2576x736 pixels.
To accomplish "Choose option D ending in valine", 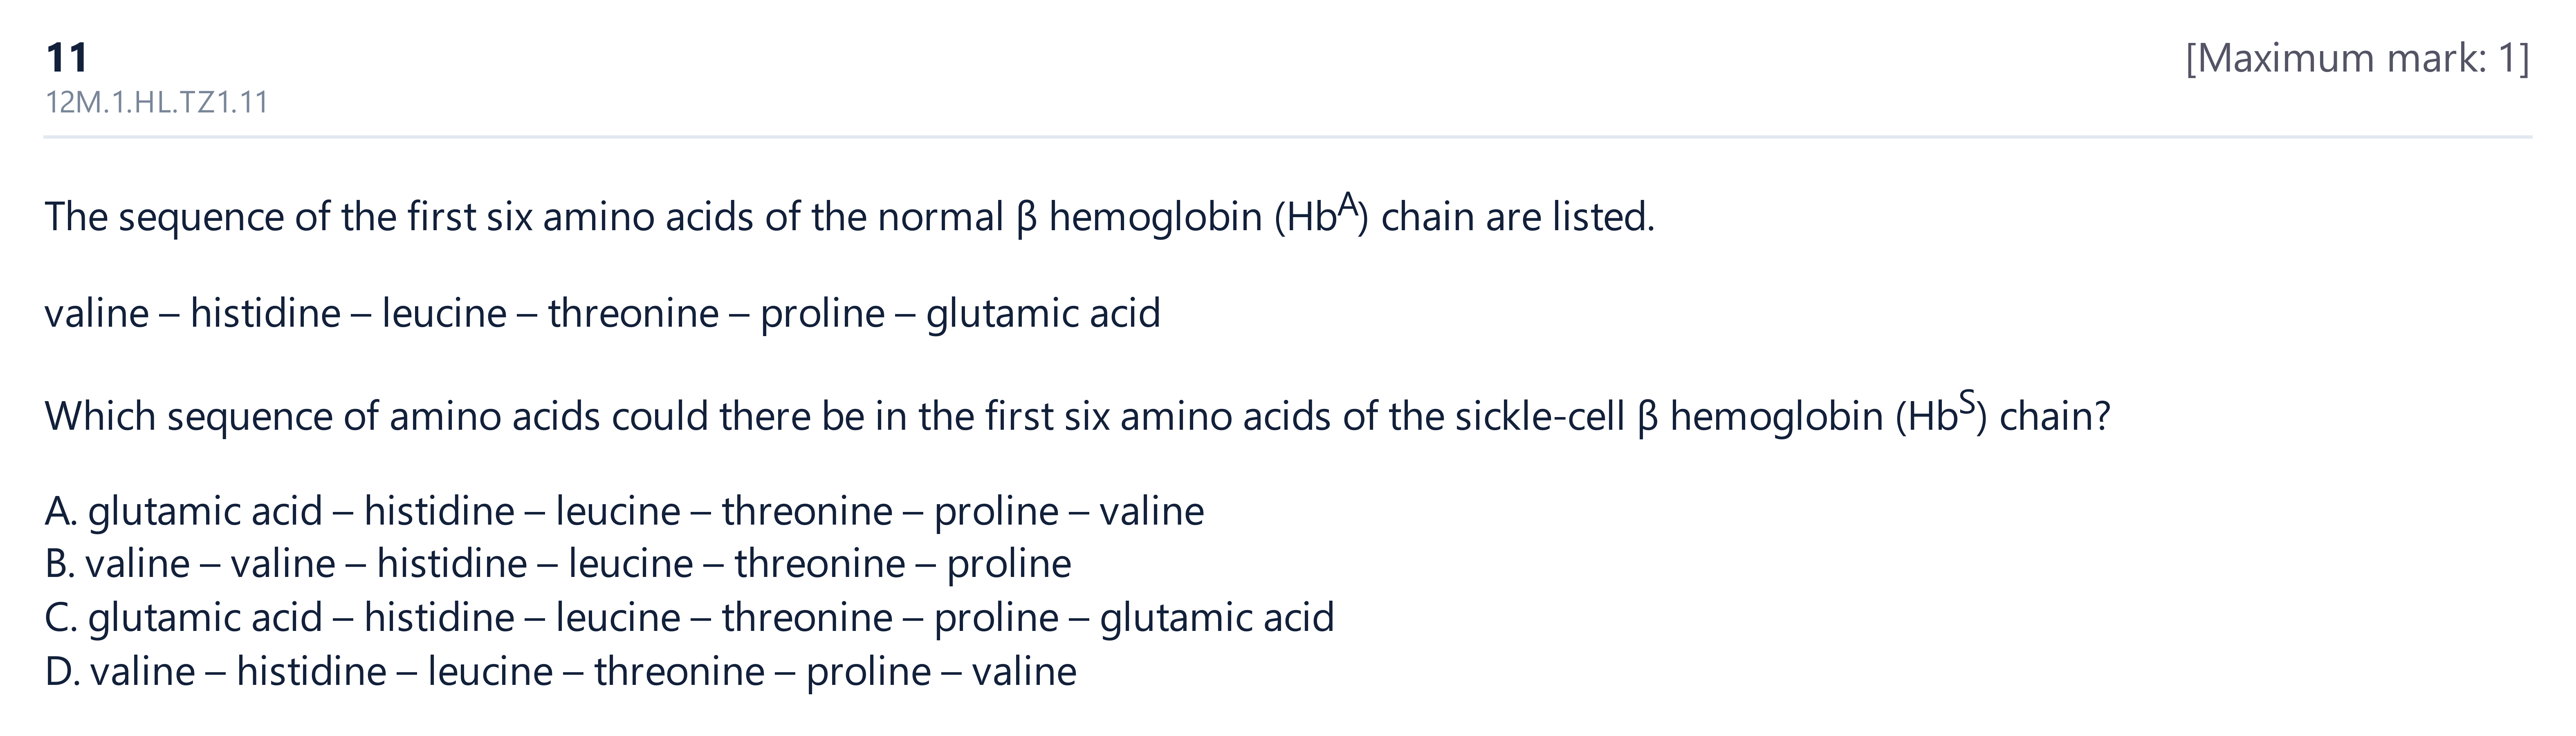I will tap(560, 671).
